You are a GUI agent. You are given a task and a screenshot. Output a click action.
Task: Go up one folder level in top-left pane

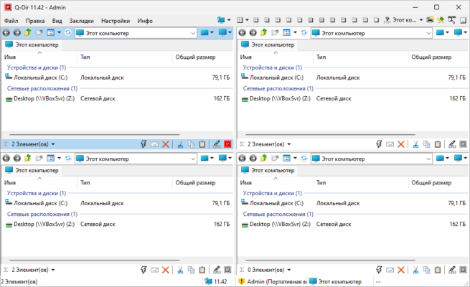(28, 32)
